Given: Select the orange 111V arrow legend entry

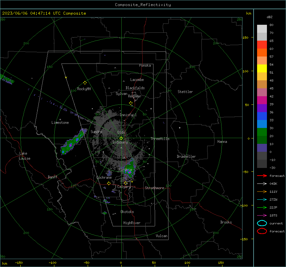Looking at the screenshot, I should 262,191.
